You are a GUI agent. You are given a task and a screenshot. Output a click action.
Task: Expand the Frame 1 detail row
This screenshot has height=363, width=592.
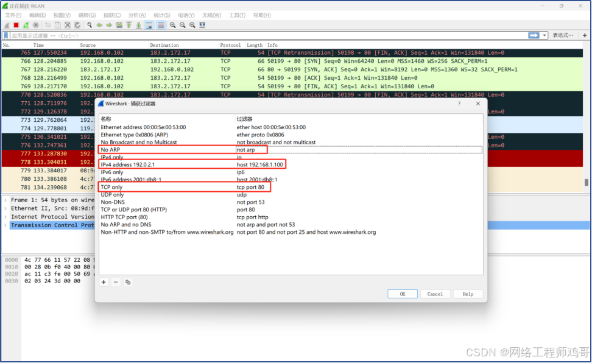(x=5, y=200)
